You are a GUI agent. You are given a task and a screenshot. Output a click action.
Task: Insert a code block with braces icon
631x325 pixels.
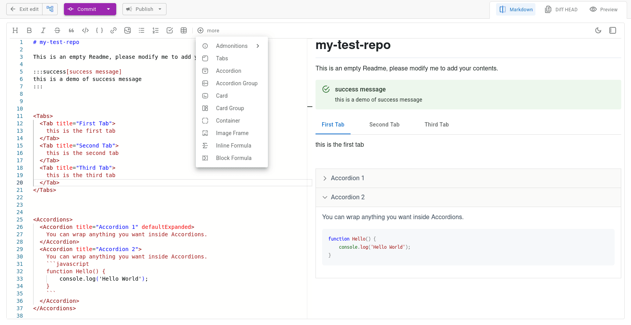coord(99,30)
